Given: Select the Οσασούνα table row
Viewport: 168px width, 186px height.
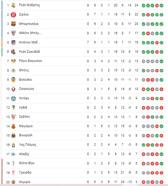Looking at the screenshot, I should tap(85, 89).
